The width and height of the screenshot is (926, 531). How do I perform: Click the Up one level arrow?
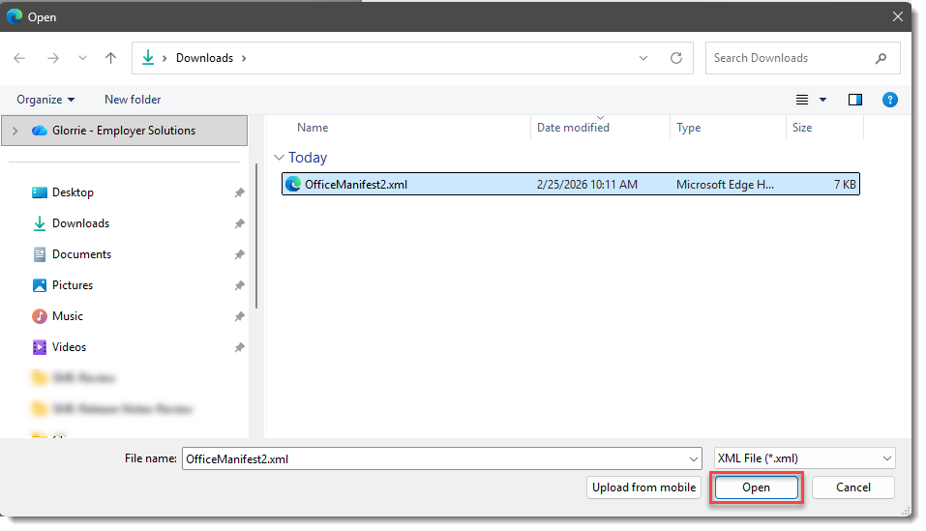110,58
